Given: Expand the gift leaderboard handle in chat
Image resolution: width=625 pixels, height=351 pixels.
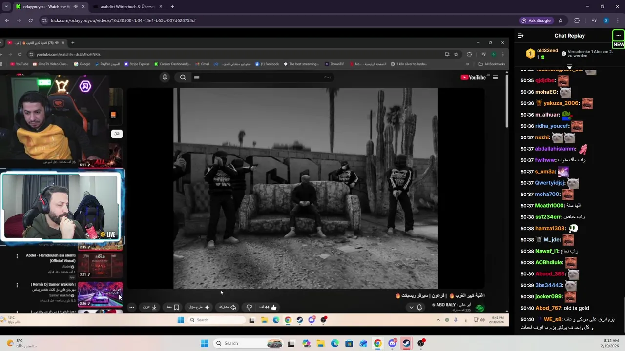Looking at the screenshot, I should [569, 67].
